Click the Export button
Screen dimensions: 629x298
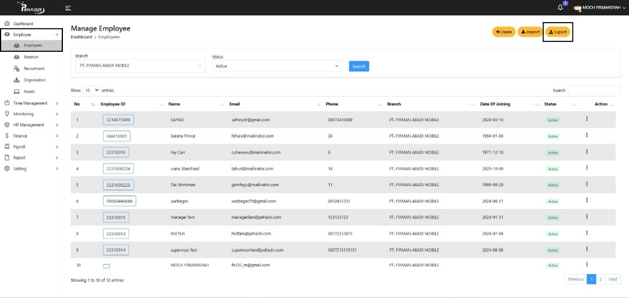coord(558,32)
